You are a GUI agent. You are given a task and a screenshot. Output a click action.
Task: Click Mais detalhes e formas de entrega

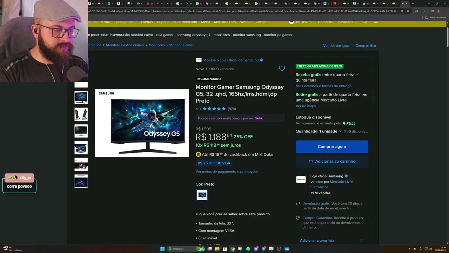point(323,86)
